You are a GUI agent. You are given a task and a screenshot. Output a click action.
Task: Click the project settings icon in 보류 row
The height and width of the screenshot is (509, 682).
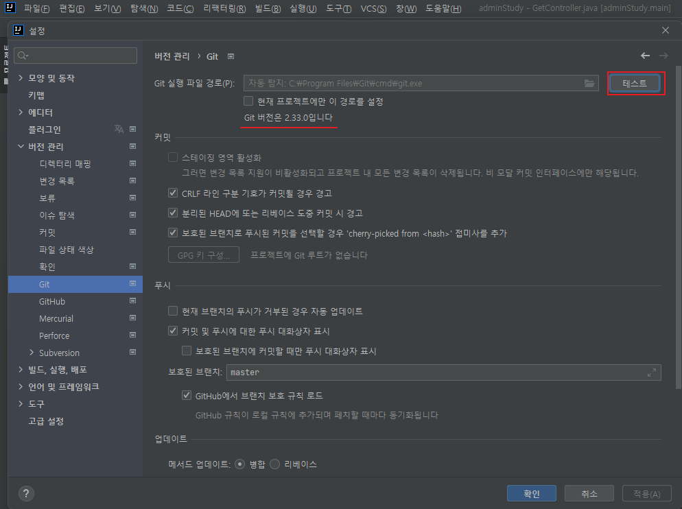pyautogui.click(x=132, y=198)
